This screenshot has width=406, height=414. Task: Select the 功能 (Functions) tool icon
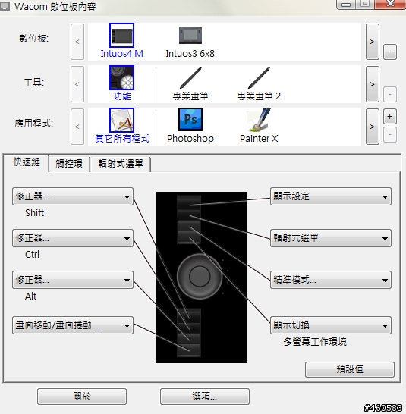pyautogui.click(x=121, y=78)
